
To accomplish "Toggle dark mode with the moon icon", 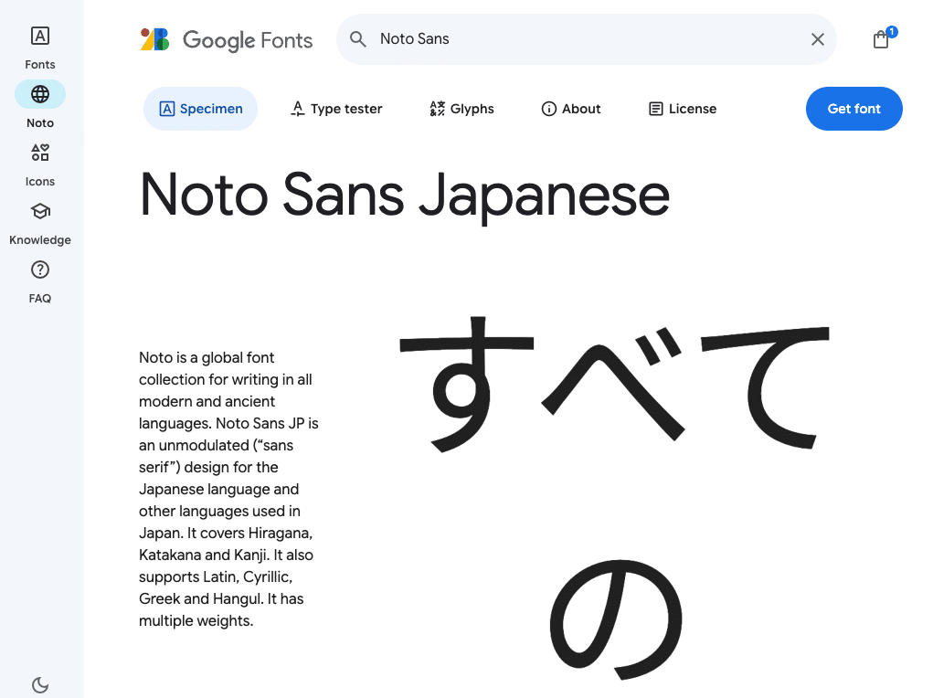I will [39, 684].
